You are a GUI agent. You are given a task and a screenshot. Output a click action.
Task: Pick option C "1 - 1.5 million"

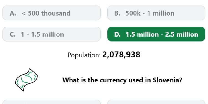pos(52,34)
